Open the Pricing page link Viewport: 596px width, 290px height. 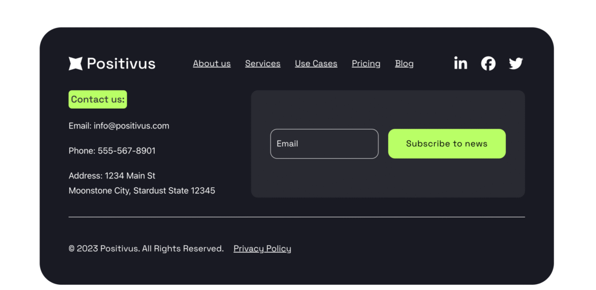pos(366,63)
